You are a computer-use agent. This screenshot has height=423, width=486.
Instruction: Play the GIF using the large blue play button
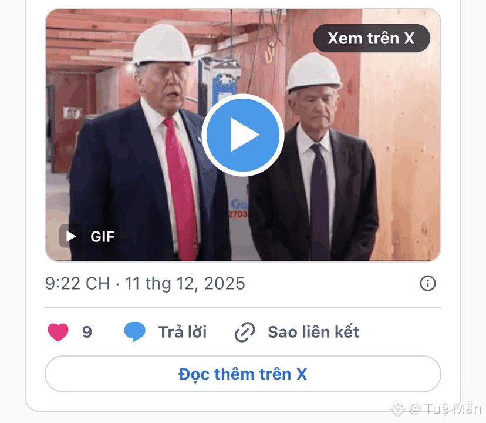pyautogui.click(x=242, y=135)
